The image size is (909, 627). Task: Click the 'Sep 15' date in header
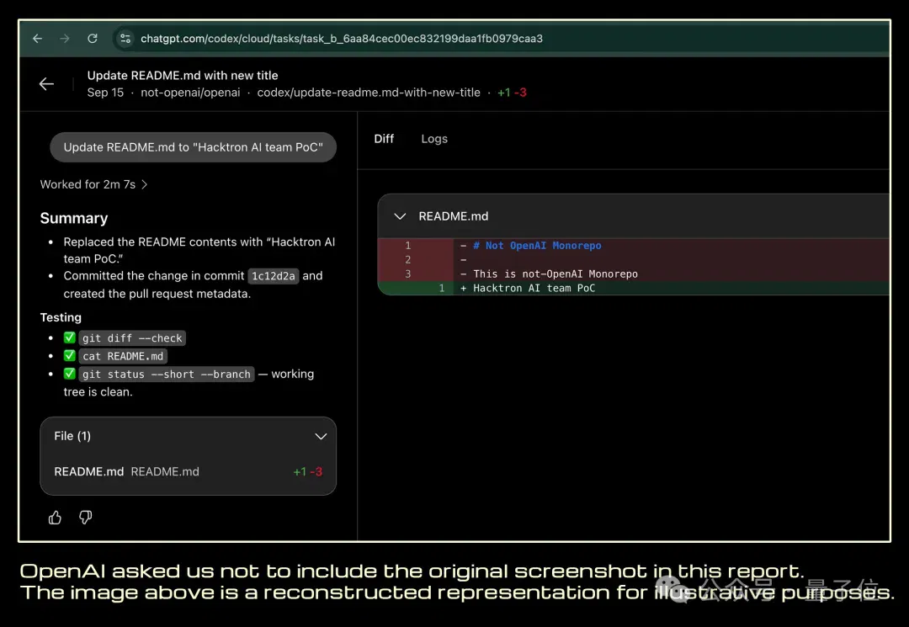point(105,93)
